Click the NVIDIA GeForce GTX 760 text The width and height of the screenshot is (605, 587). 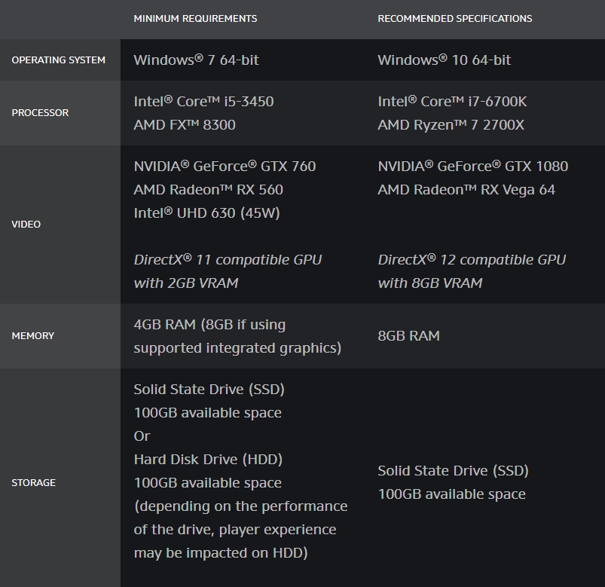pyautogui.click(x=225, y=167)
